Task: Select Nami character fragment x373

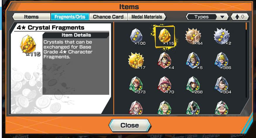Action: tap(136, 85)
